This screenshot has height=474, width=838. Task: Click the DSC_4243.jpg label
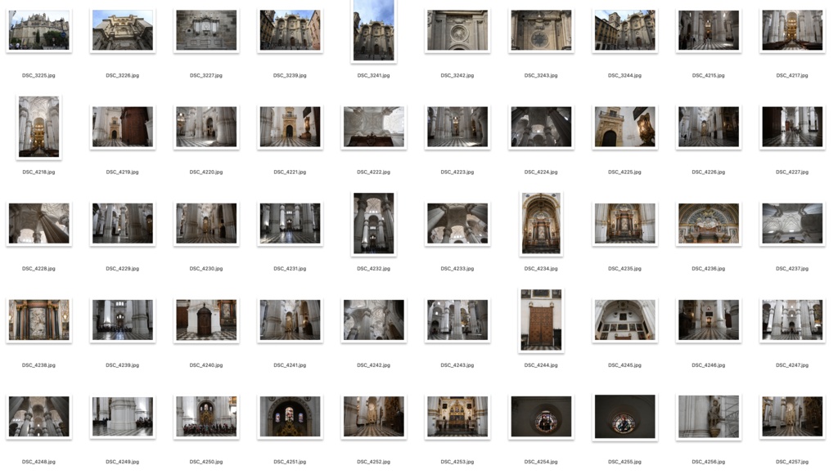(457, 365)
